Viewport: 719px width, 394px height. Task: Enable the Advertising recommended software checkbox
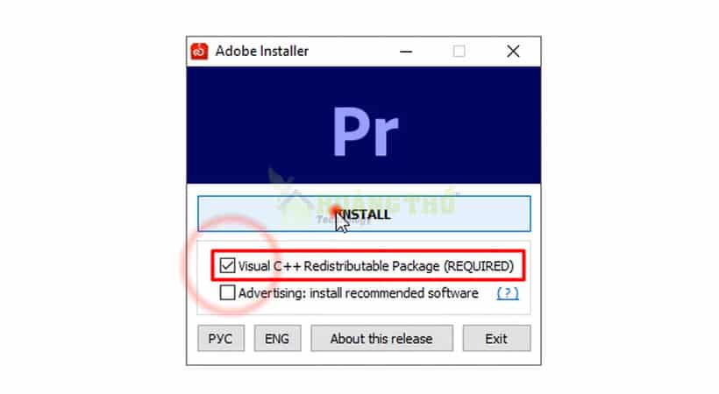point(227,292)
